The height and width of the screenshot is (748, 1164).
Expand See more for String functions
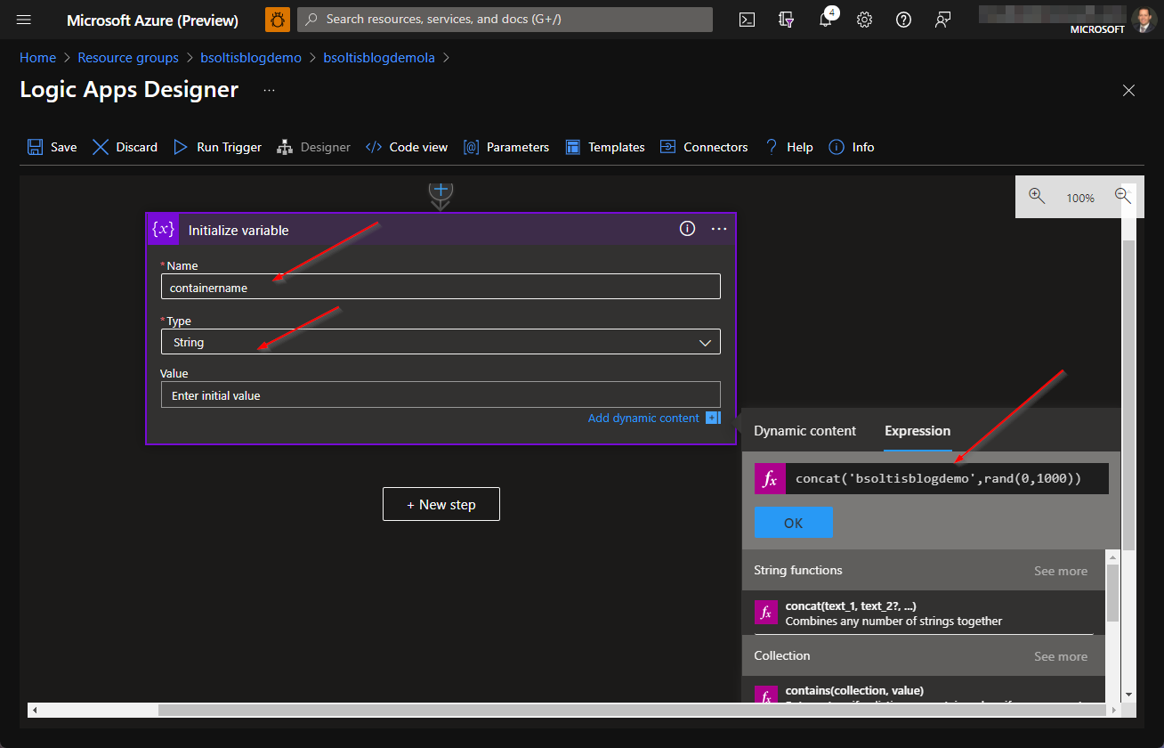click(x=1060, y=571)
